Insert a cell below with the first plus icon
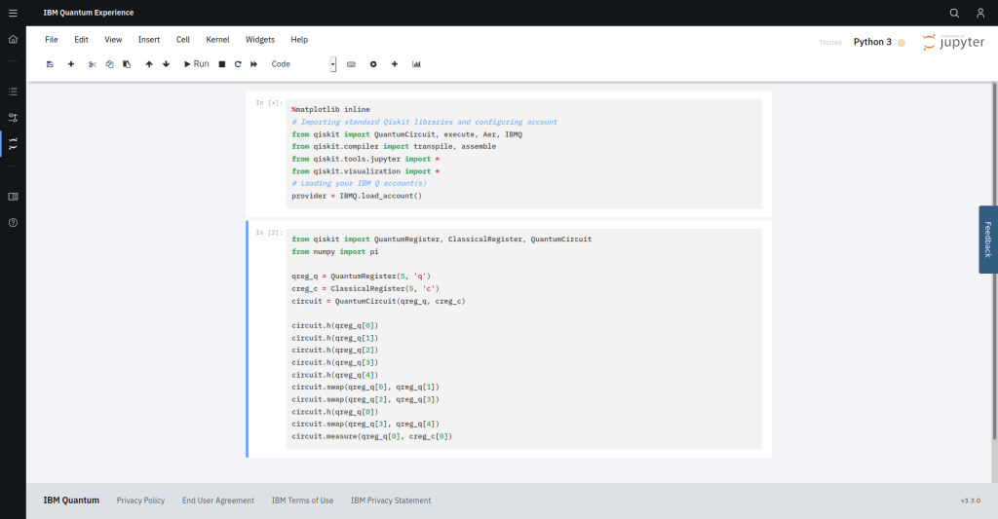The image size is (998, 519). point(70,64)
